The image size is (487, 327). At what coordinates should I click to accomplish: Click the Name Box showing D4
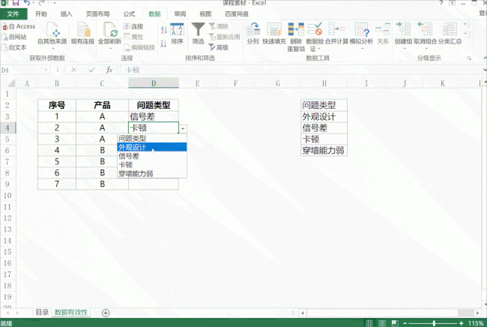coord(22,70)
